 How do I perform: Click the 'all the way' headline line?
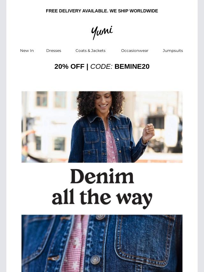[102, 198]
